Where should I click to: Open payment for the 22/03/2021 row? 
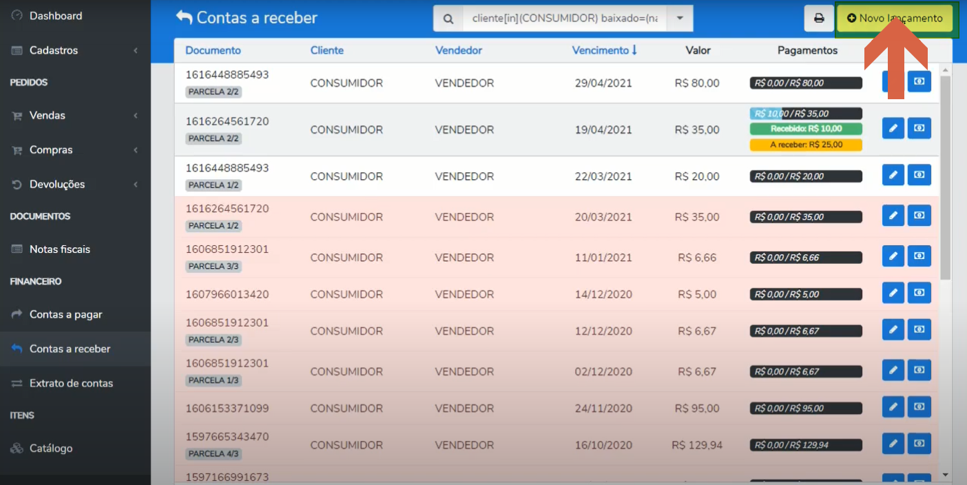coord(919,175)
